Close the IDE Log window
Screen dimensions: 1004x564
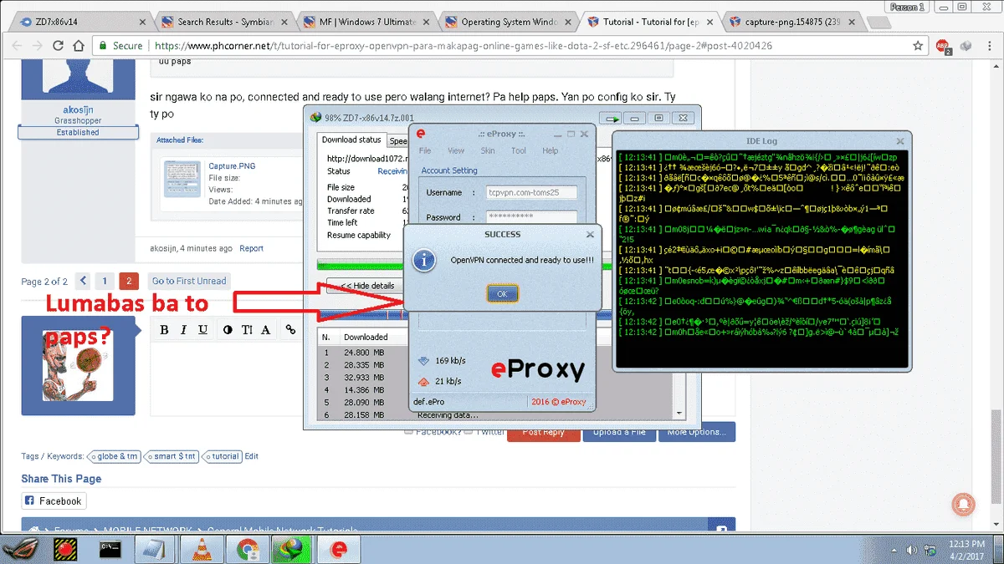click(900, 141)
